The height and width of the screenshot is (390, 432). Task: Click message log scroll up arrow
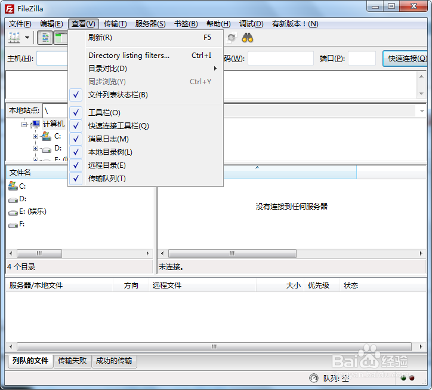click(421, 76)
